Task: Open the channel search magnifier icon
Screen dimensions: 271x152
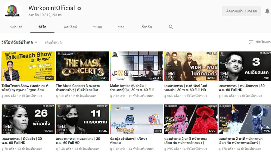Action: click(171, 27)
